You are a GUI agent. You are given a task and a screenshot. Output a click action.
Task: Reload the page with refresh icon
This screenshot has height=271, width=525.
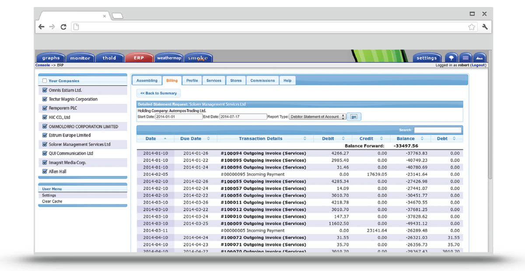point(63,27)
